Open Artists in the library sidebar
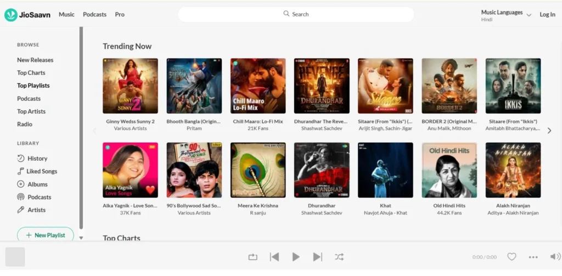The height and width of the screenshot is (276, 562). click(31, 210)
